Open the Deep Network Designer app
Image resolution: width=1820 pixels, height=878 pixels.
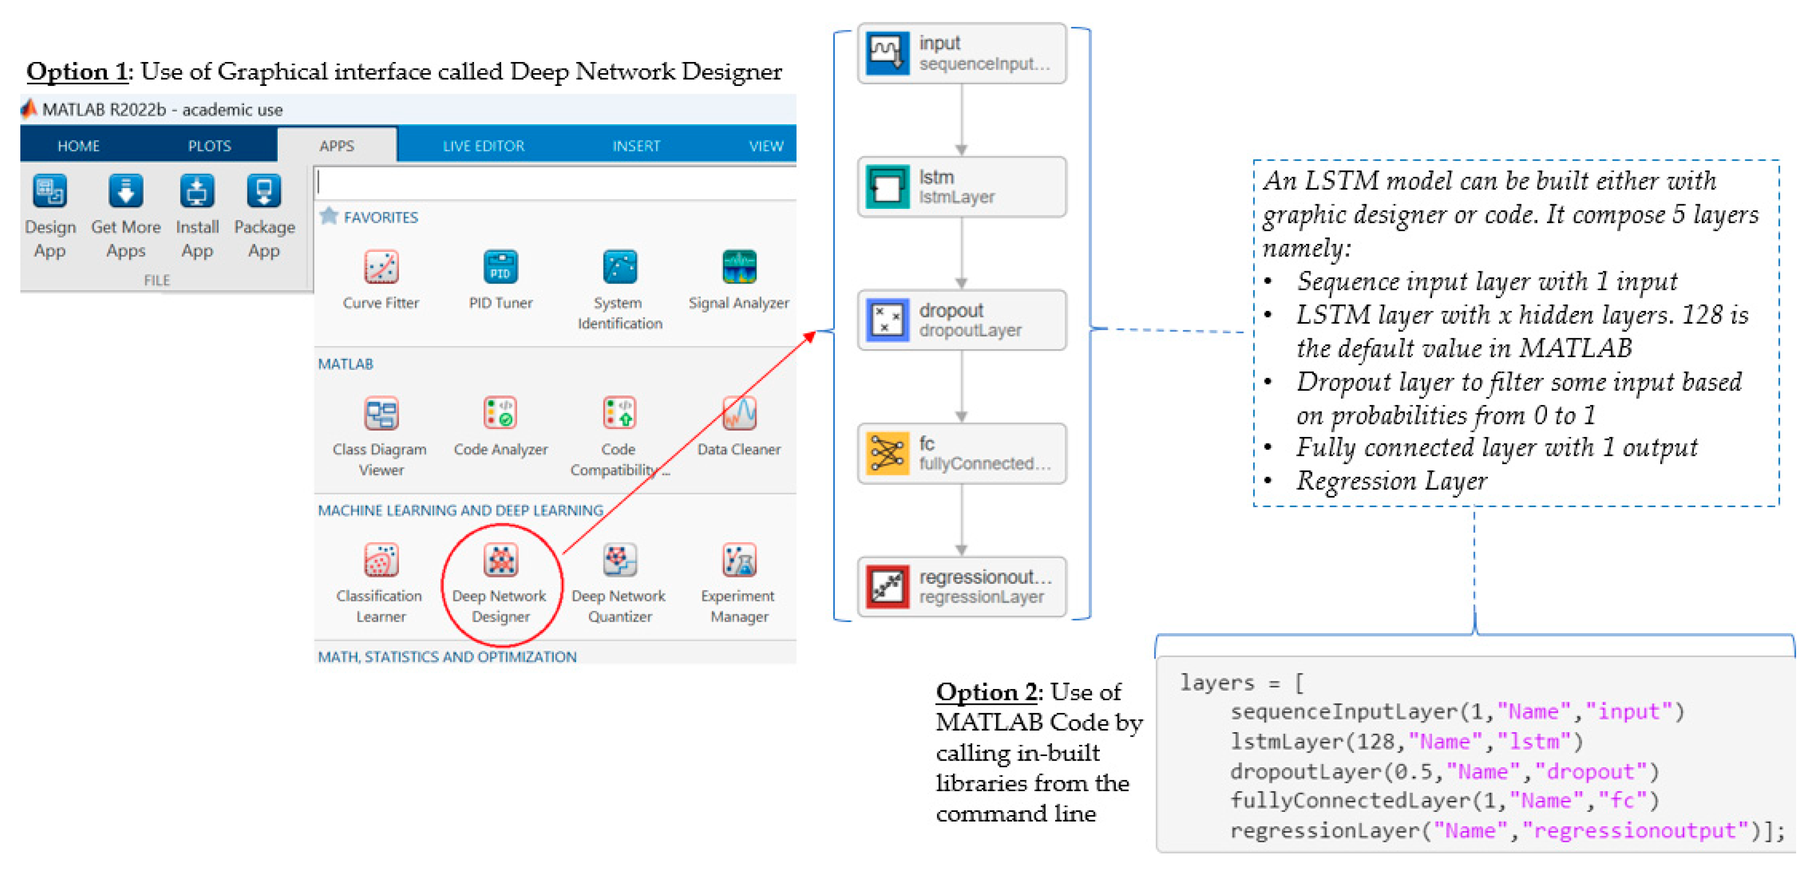[500, 561]
